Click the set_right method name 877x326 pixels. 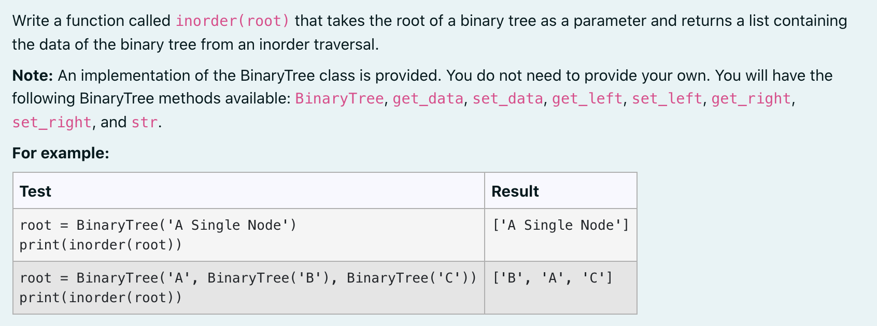[52, 122]
